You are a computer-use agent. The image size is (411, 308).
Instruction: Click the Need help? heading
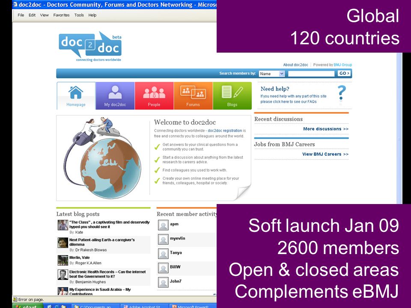point(275,89)
